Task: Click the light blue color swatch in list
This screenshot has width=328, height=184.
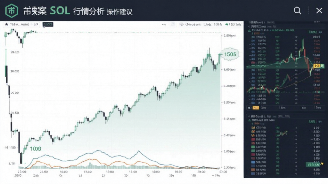Action: (253, 162)
